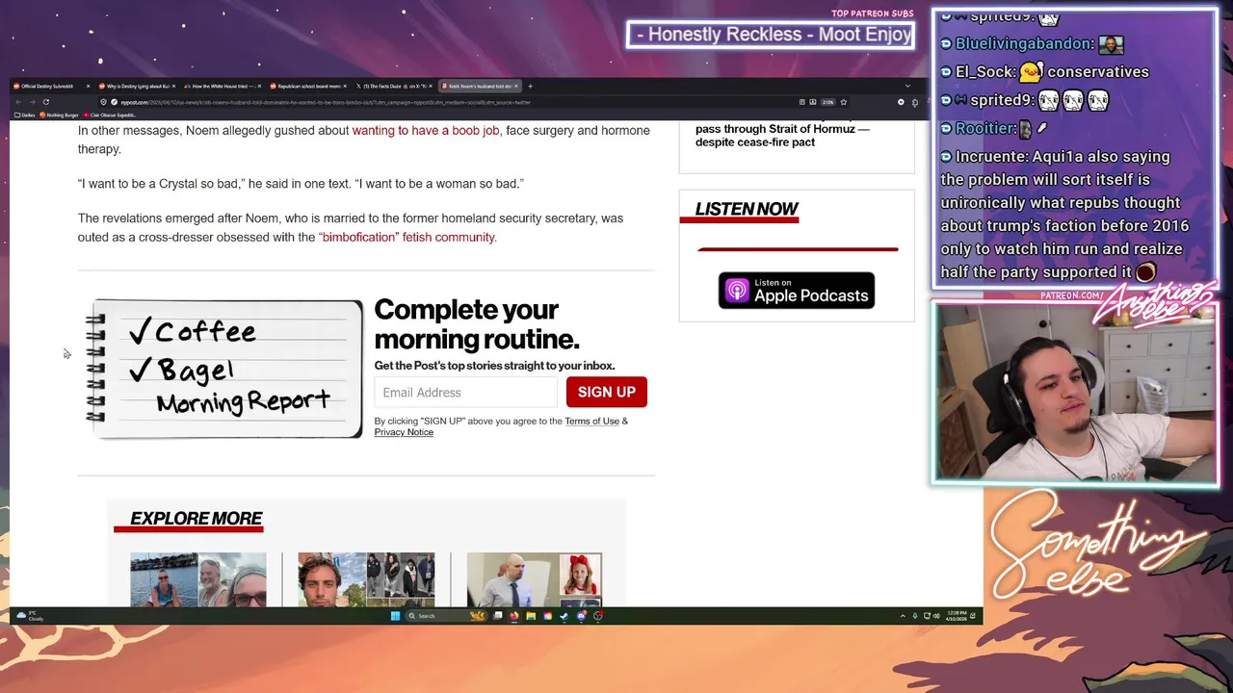Click Incruente's chat message
This screenshot has height=693, width=1233.
[1064, 214]
